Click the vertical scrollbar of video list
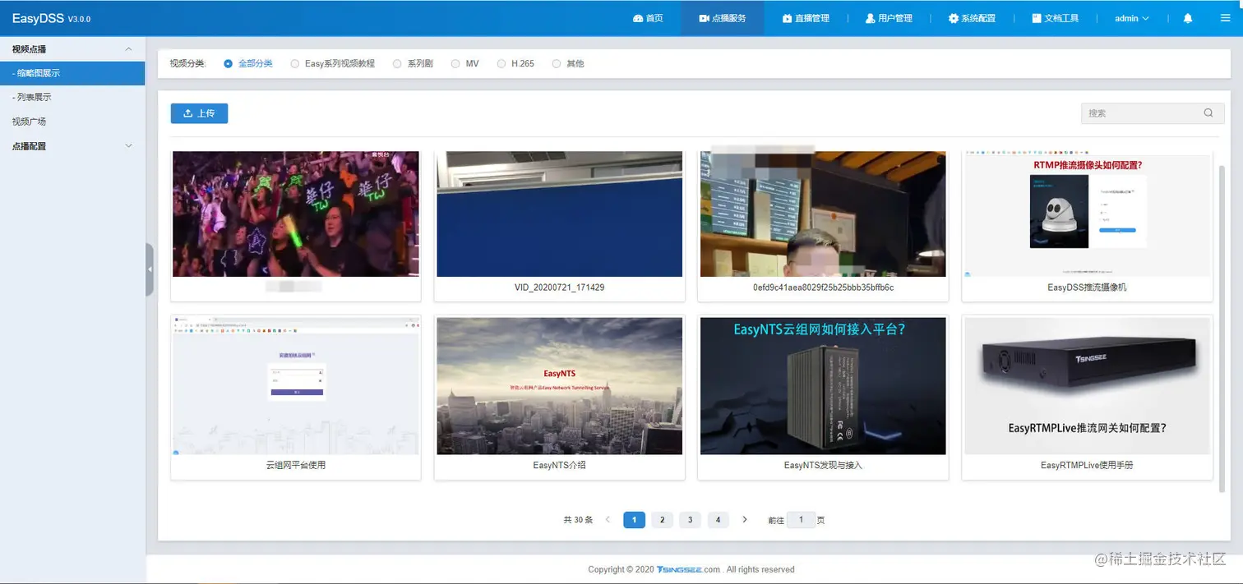This screenshot has height=584, width=1243. 1222,329
